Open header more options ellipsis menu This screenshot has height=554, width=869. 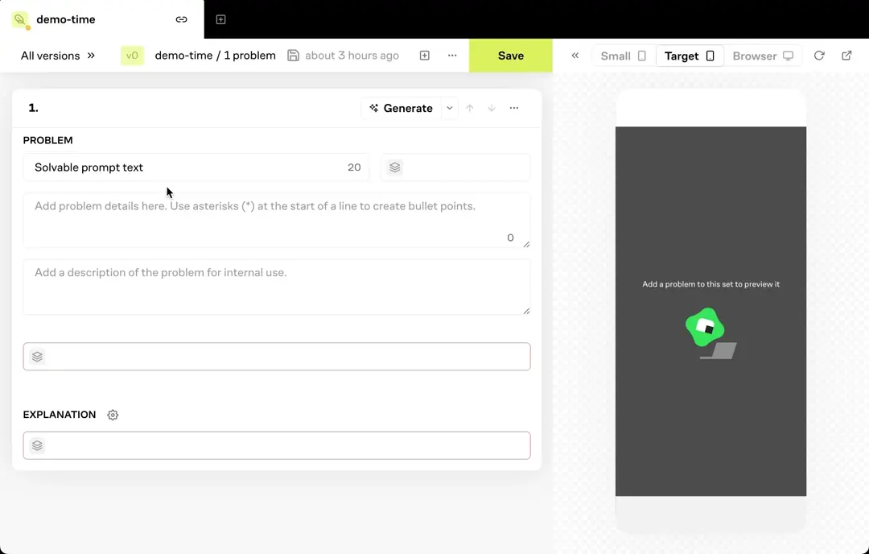[x=452, y=56]
